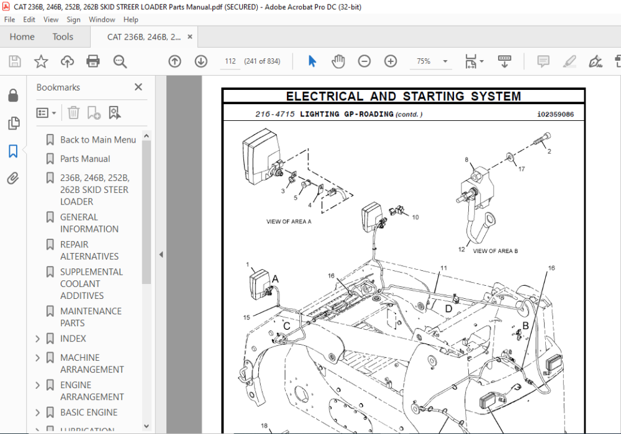Switch to the Home tab
This screenshot has height=434, width=621.
click(22, 37)
